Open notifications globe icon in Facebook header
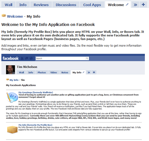Image resolution: width=149 pixels, height=141 pixels. point(31,58)
